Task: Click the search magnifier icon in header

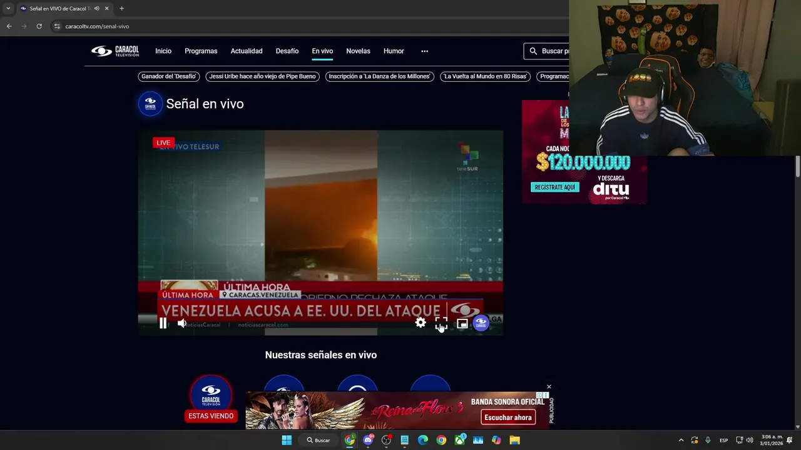Action: tap(533, 51)
